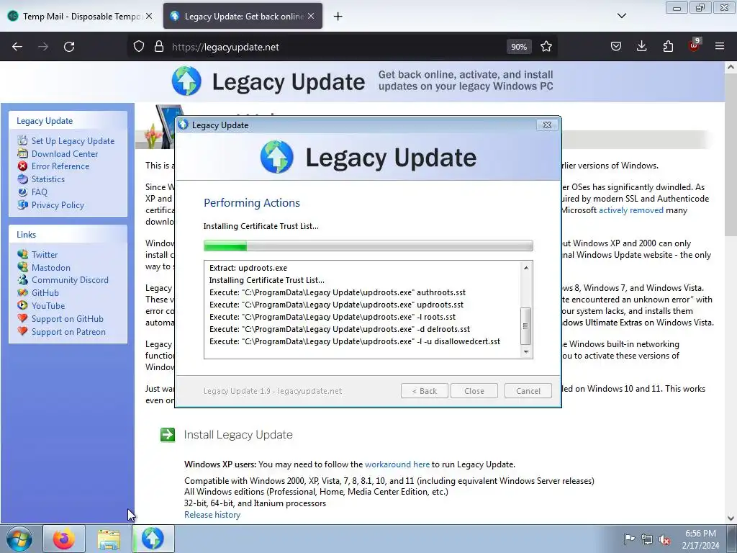Click the log scroll down arrow

[x=526, y=351]
